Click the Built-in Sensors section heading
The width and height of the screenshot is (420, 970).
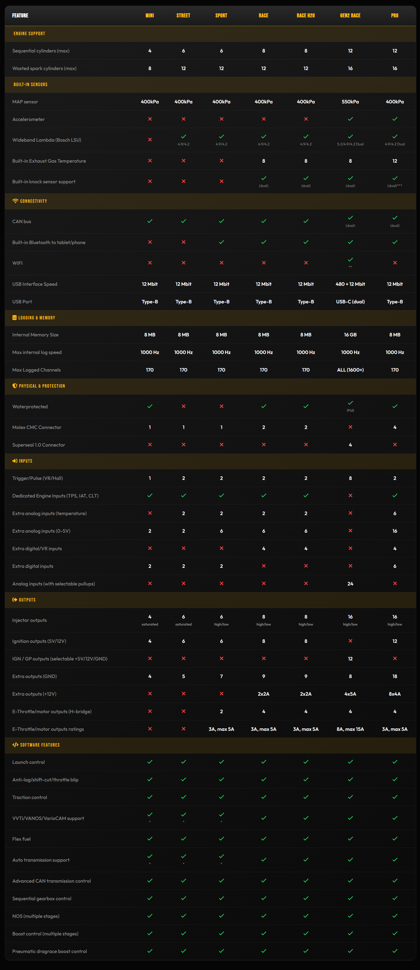[31, 84]
